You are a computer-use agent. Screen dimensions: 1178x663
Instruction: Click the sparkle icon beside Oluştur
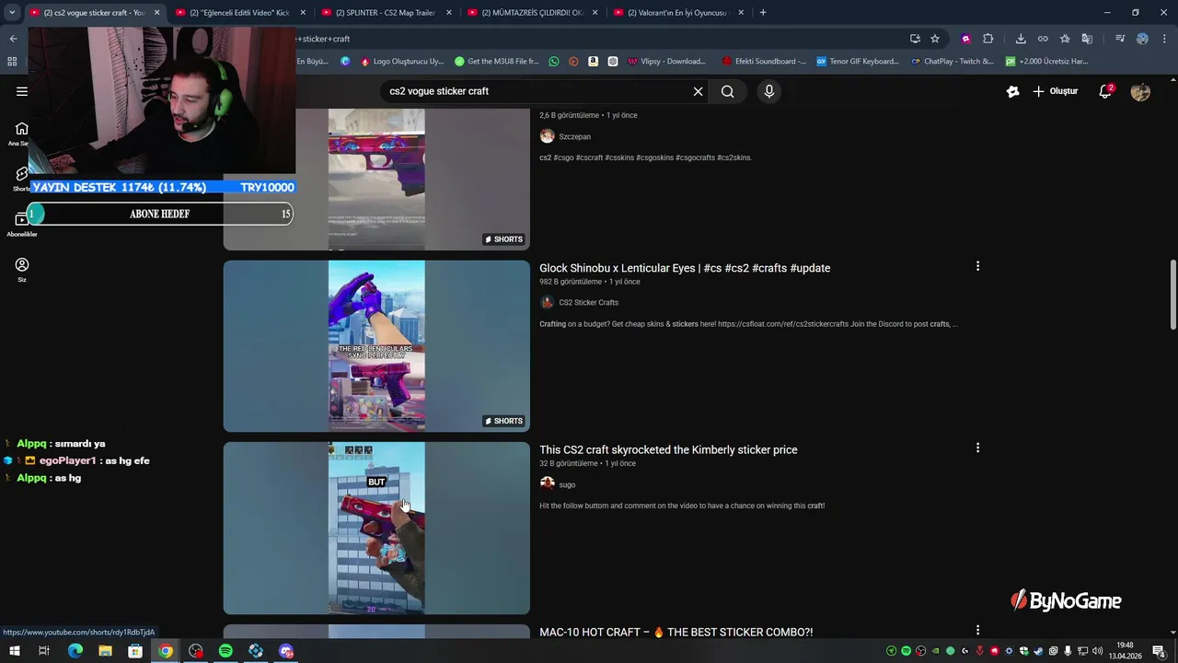(x=1012, y=91)
